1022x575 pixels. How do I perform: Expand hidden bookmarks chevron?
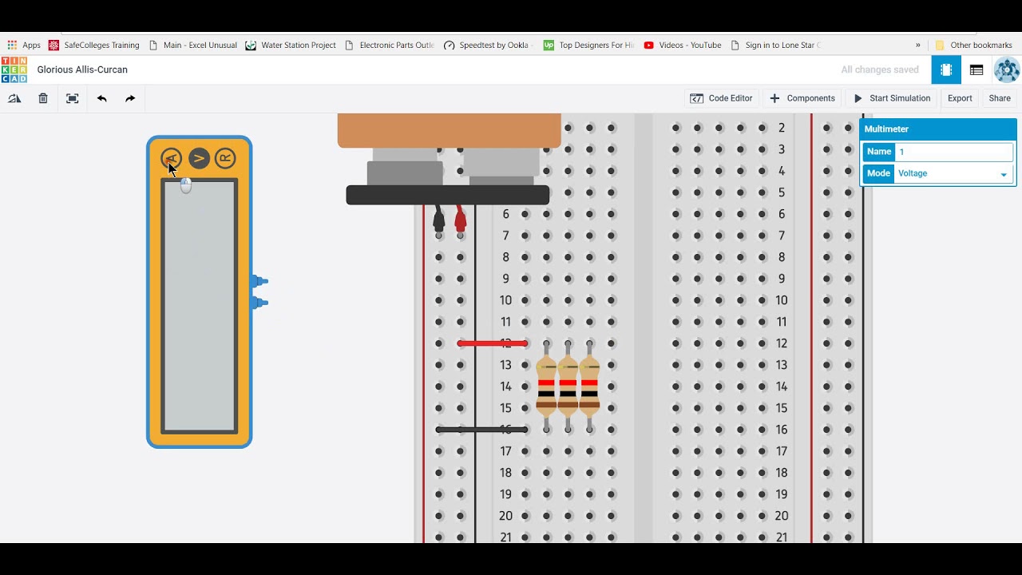coord(917,46)
